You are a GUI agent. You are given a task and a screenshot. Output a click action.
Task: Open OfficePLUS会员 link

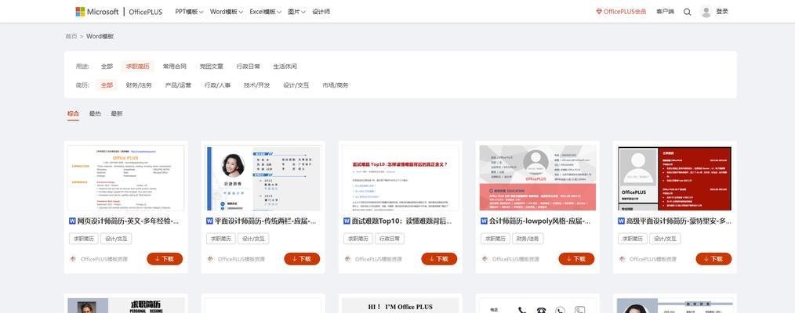click(x=621, y=12)
